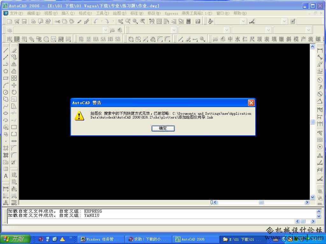Switch to Windows 任务管理器 taskbar button
Screen dimensions: 326x244
pyautogui.click(x=101, y=240)
